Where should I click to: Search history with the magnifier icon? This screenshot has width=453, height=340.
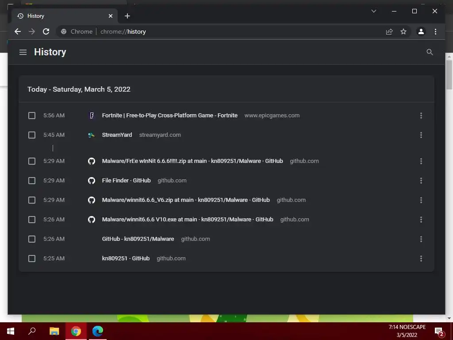coord(430,52)
